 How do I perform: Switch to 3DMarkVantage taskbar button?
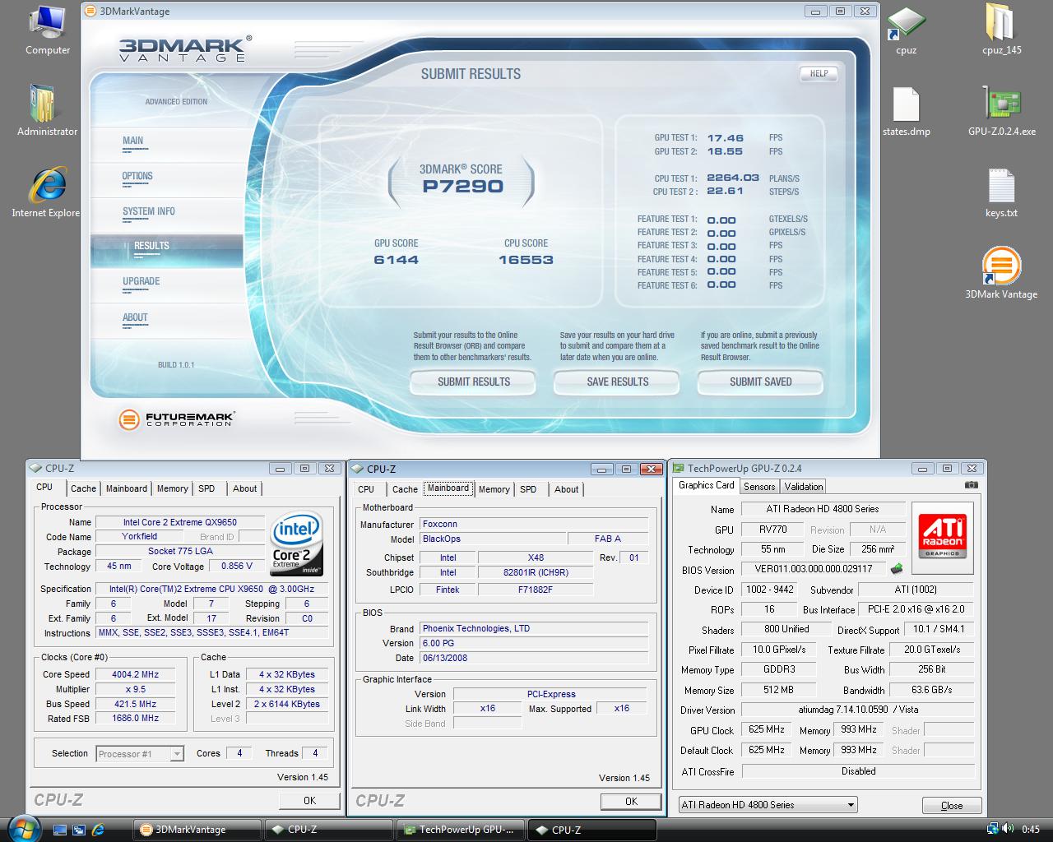pos(196,830)
